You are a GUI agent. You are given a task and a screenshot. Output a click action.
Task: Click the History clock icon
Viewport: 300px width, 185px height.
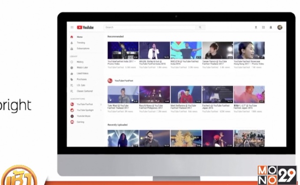pos(72,62)
